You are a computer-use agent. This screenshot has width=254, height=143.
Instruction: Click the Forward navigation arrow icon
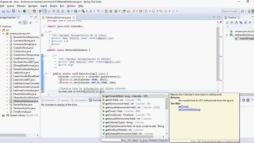click(x=173, y=11)
